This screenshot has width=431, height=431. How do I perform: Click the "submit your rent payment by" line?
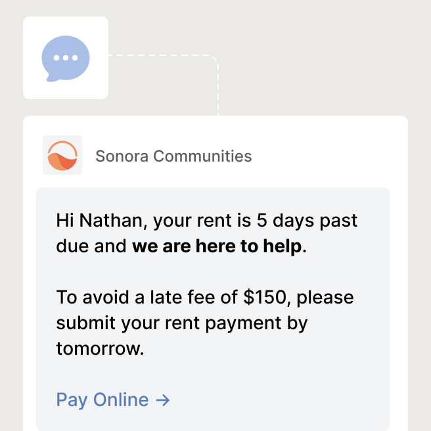[x=182, y=323]
